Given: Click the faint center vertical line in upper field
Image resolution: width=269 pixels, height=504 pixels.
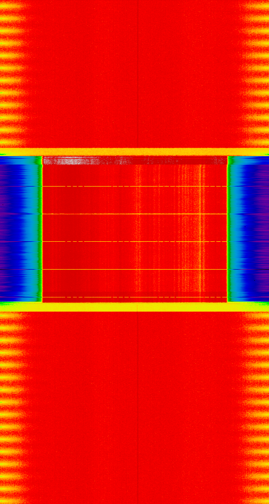Looking at the screenshot, I should click(138, 74).
